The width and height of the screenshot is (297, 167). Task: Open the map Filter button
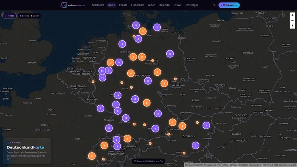coord(10,16)
